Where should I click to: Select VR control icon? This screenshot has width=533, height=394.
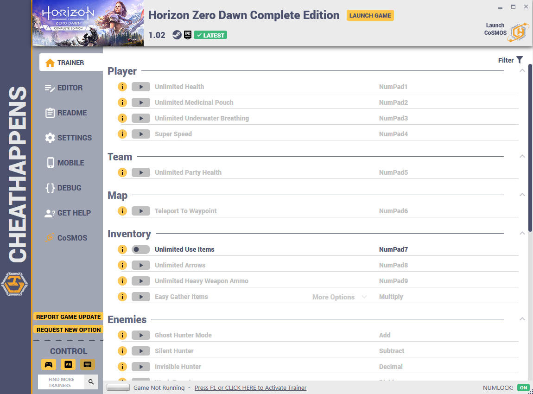(68, 364)
